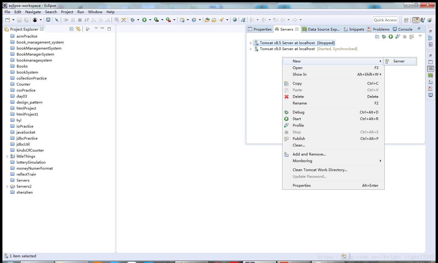
Task: Maximize the Project Explorer panel
Action: [x=109, y=29]
